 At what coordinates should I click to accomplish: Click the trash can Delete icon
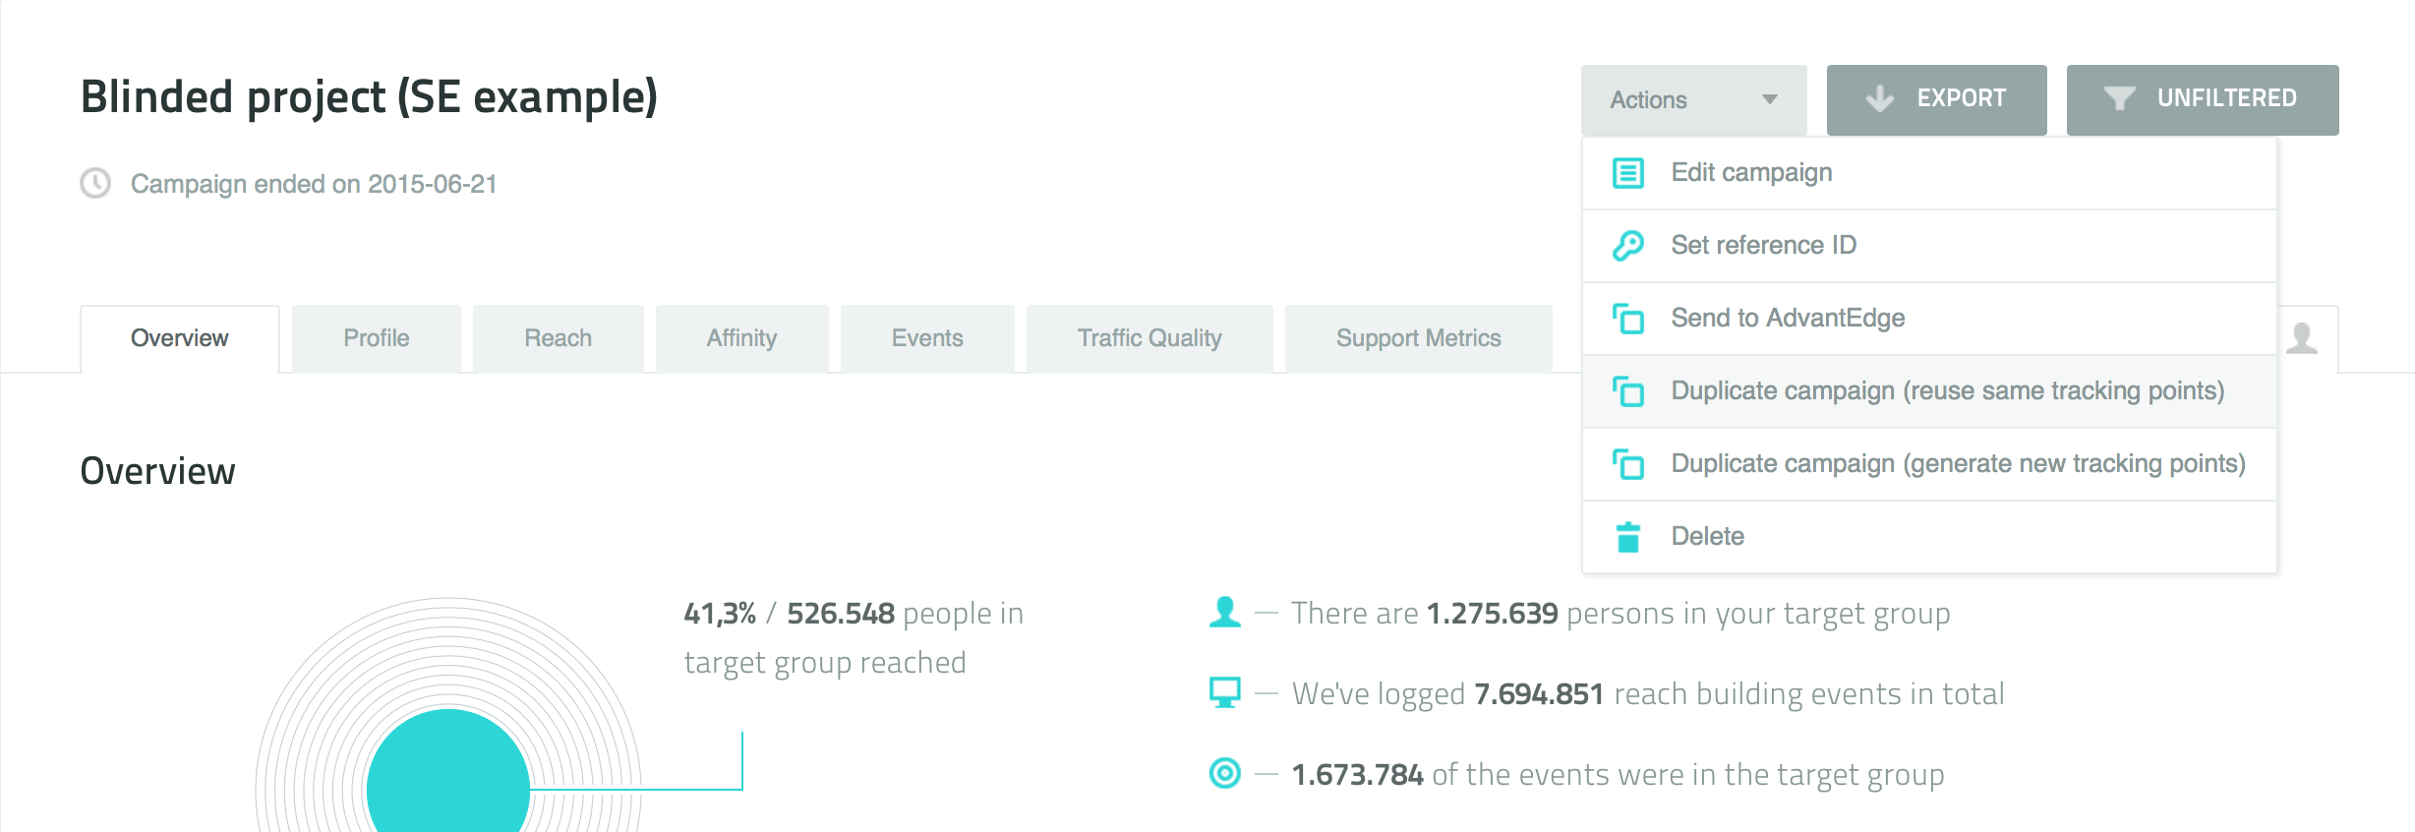point(1628,537)
